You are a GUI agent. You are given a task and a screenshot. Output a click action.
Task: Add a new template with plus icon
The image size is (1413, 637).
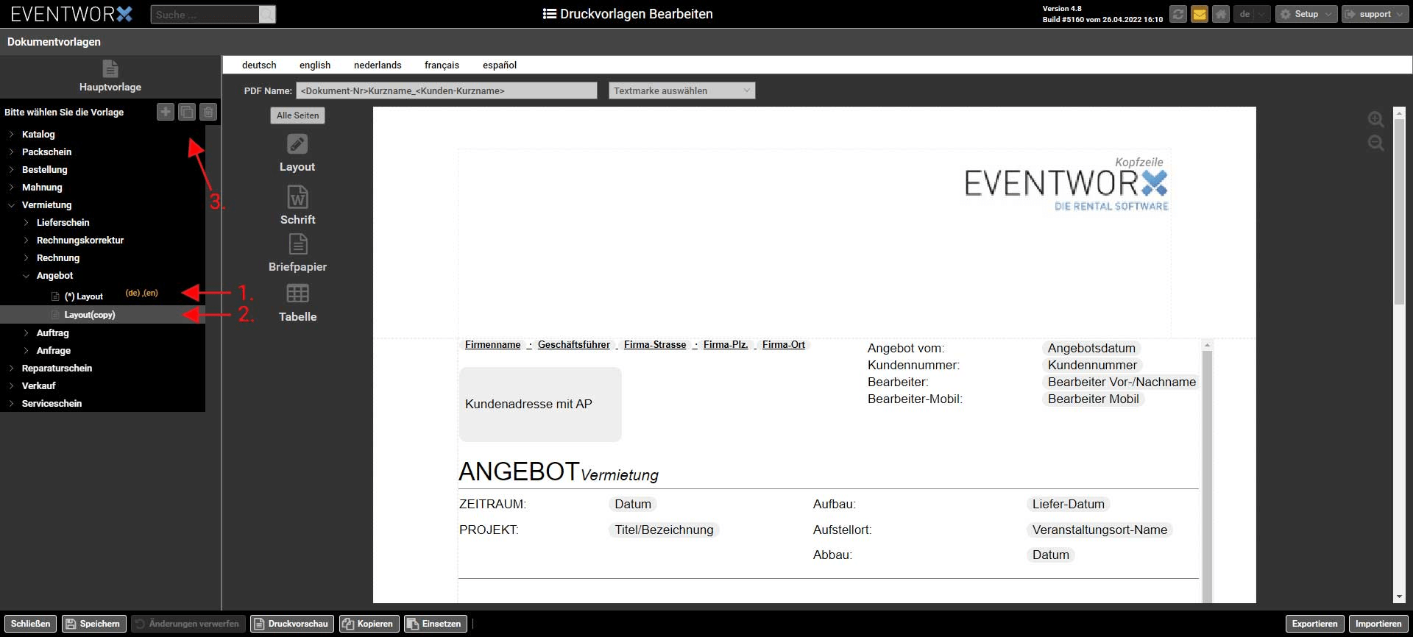click(x=166, y=112)
